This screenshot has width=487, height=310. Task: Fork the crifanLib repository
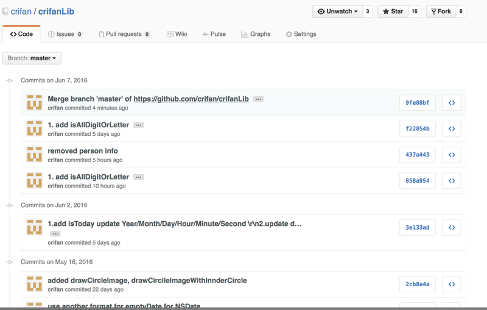click(441, 12)
